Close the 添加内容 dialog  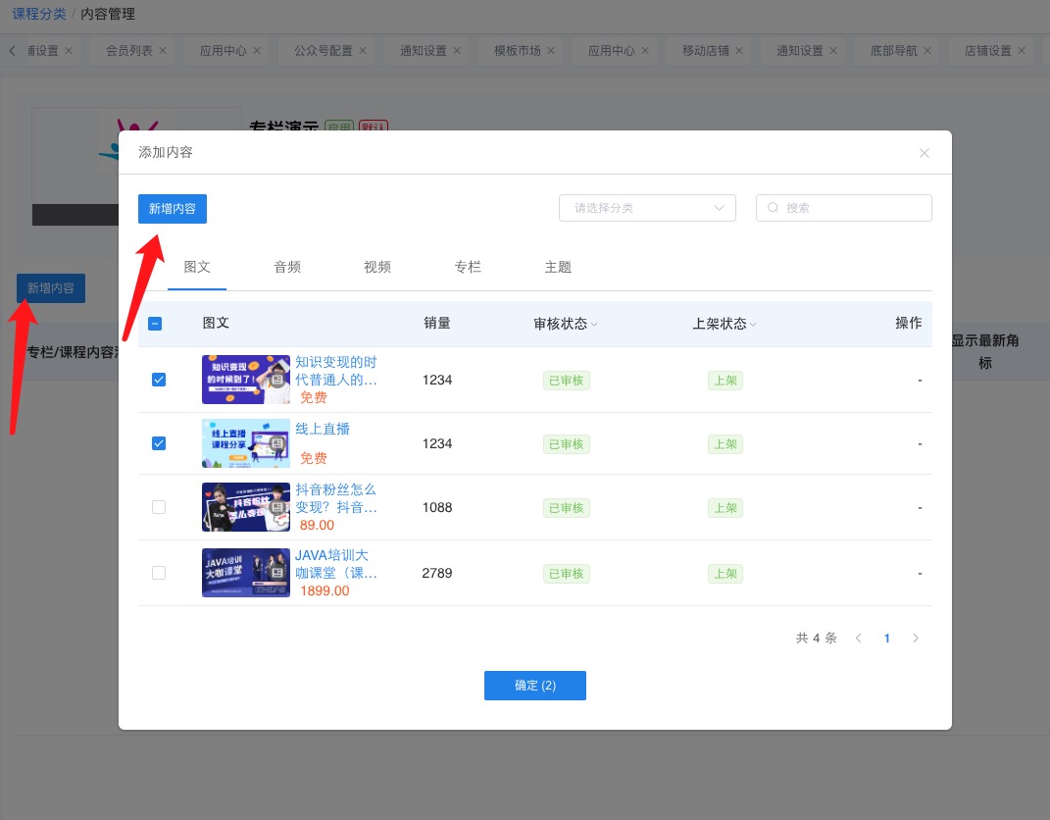(x=925, y=153)
